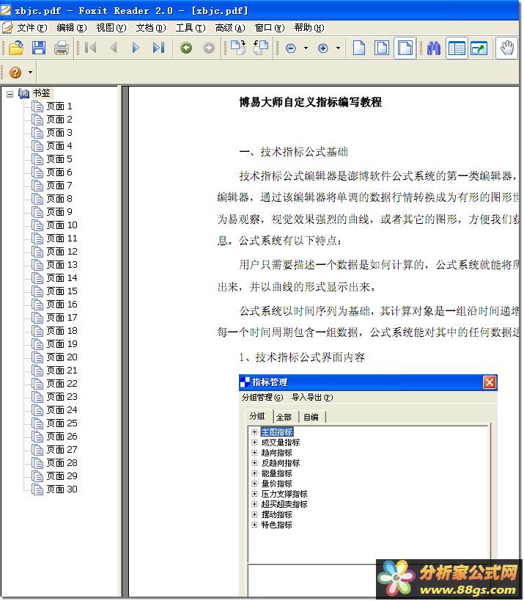Click the orange help question icon

tap(15, 72)
